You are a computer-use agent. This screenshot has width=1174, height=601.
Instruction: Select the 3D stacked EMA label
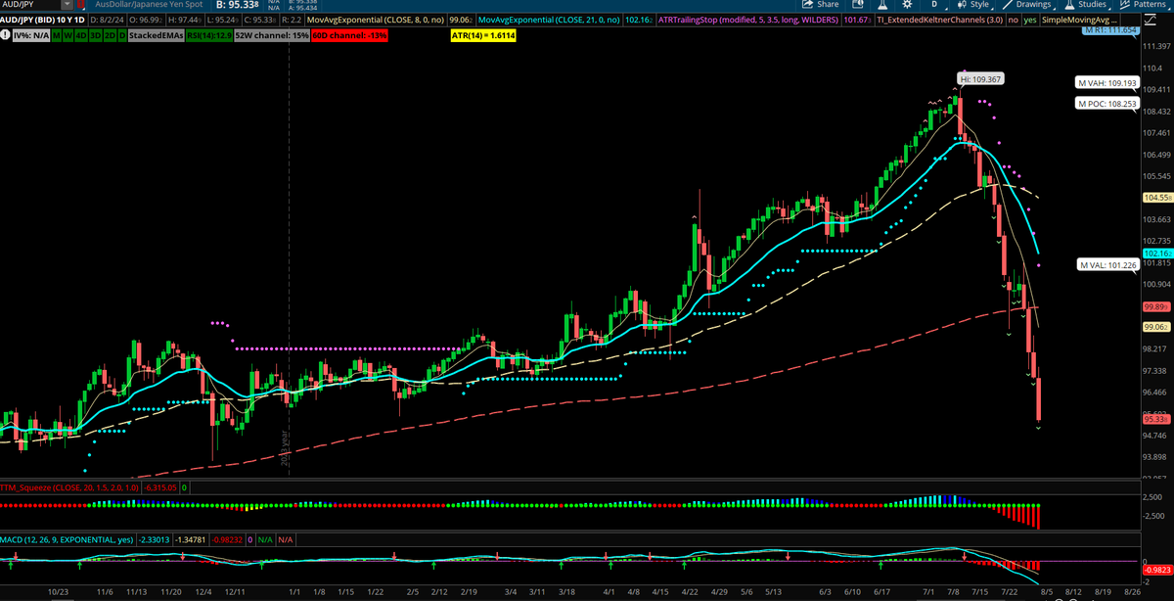(95, 35)
